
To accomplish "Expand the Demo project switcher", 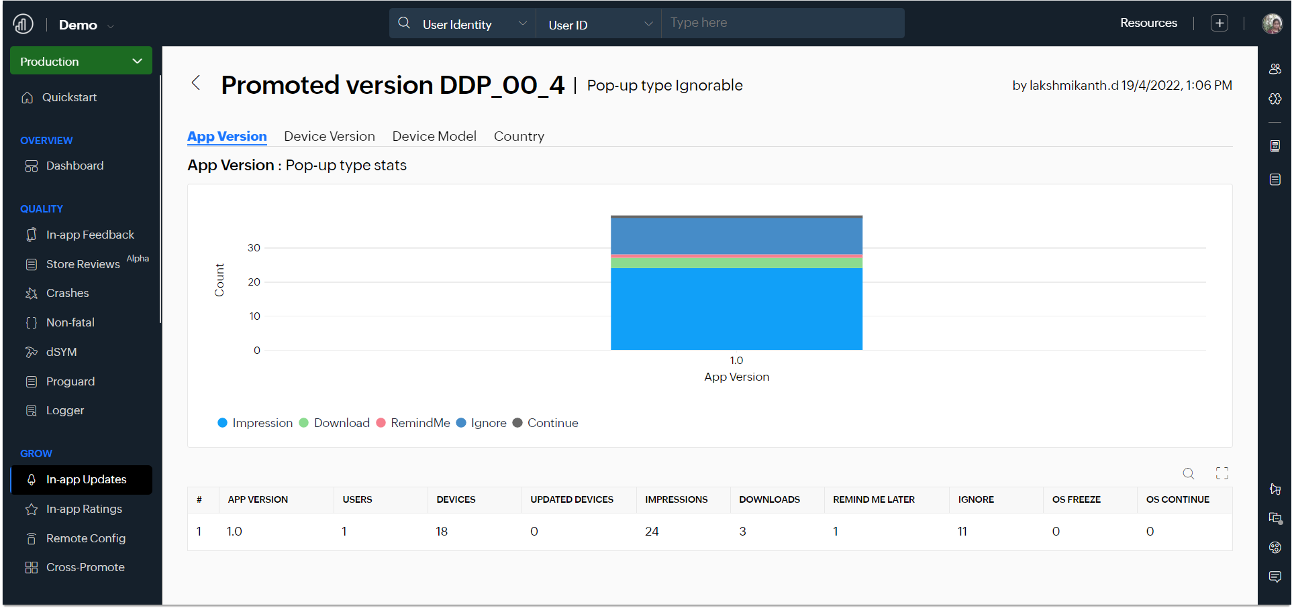I will (x=87, y=25).
